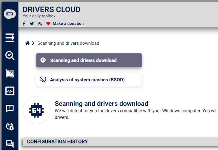218x150 pixels.
Task: Open the chat forum bubbles icon
Action: (10, 144)
